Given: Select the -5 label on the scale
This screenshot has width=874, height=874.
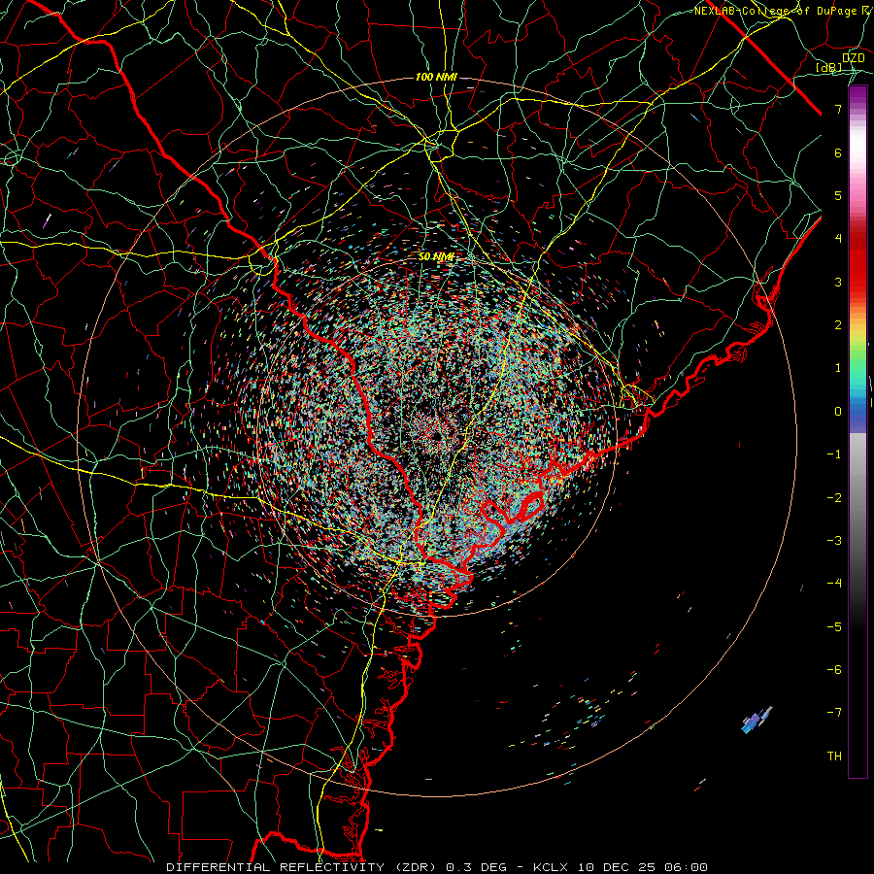Looking at the screenshot, I should click(834, 627).
